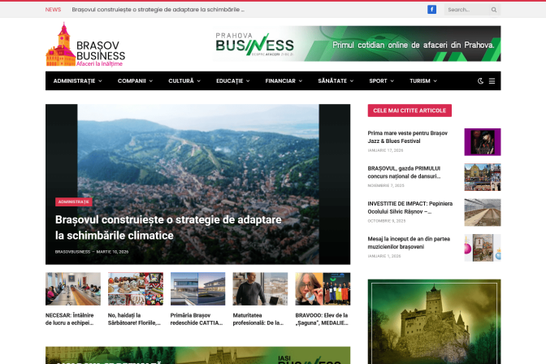Open the Financiar menu label
546x364 pixels.
pyautogui.click(x=280, y=80)
